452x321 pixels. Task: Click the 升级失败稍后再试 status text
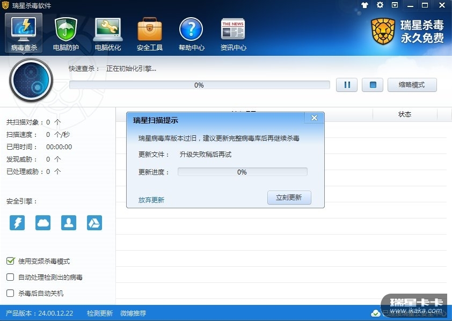coord(206,155)
